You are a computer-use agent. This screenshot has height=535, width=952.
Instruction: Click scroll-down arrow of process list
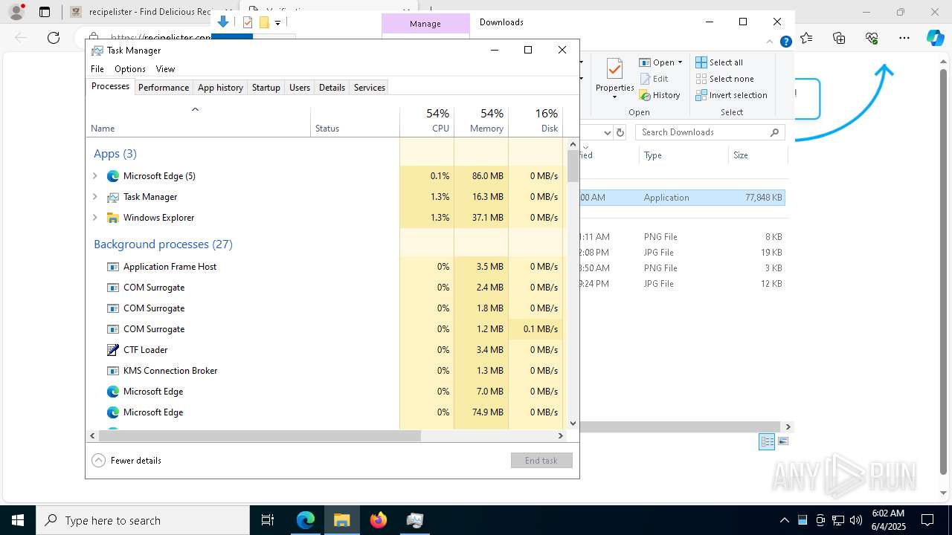tap(573, 424)
